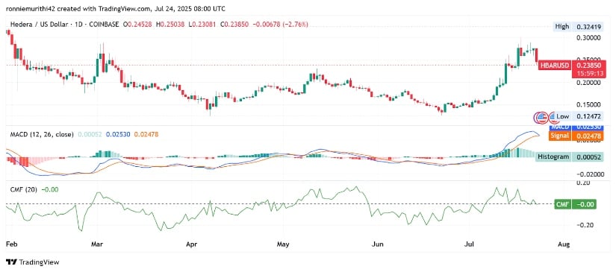Viewport: 616px width, 272px height.
Task: Click the Low price label
Action: pos(562,116)
